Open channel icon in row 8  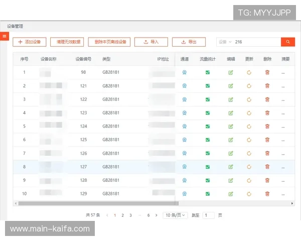[184, 167]
